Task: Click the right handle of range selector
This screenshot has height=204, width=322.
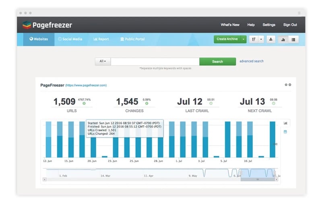Action: tap(275, 173)
